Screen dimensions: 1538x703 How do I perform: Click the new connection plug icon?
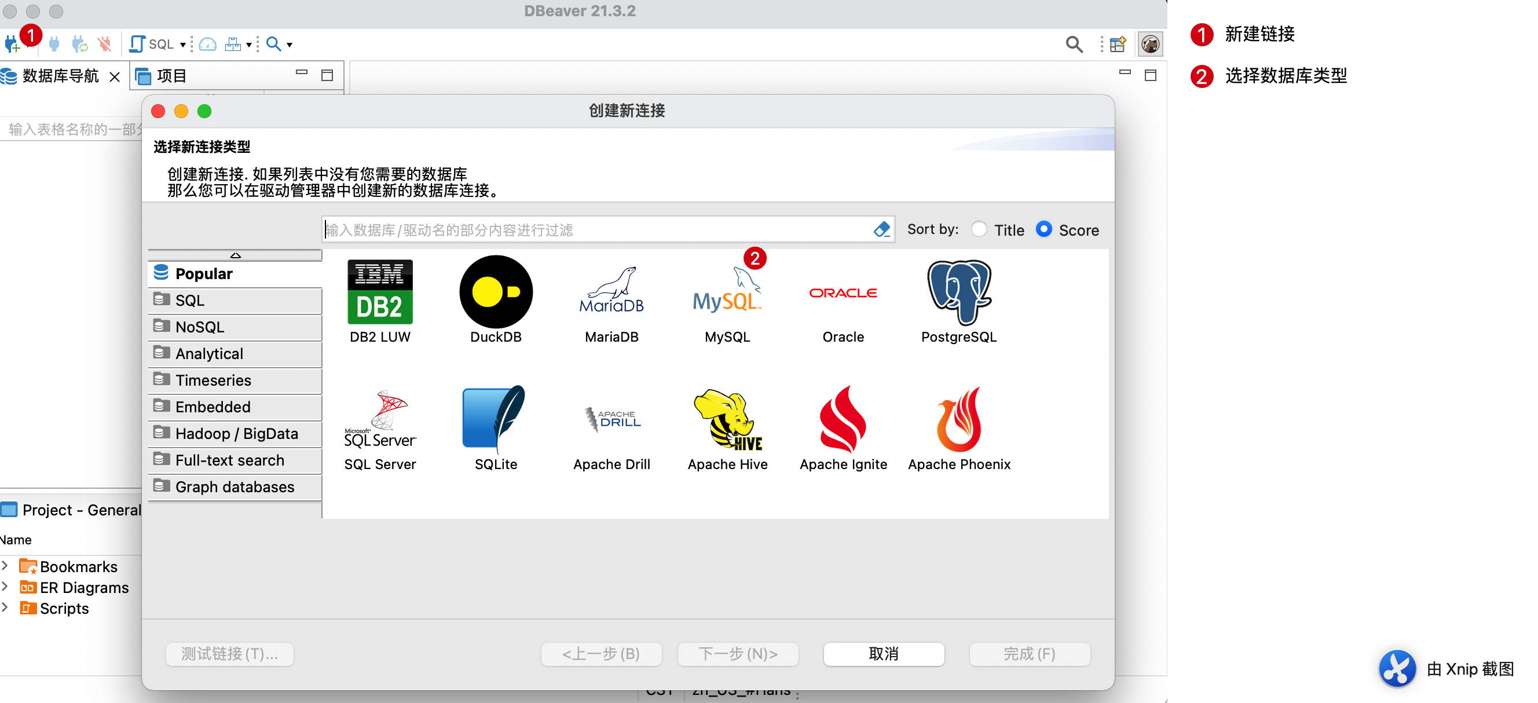point(13,44)
